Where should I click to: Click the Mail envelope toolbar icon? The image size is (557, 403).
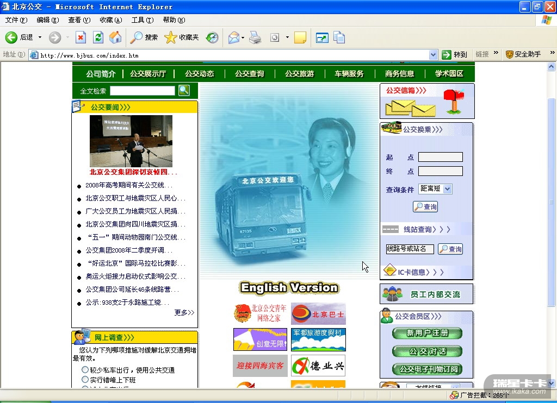click(x=234, y=37)
